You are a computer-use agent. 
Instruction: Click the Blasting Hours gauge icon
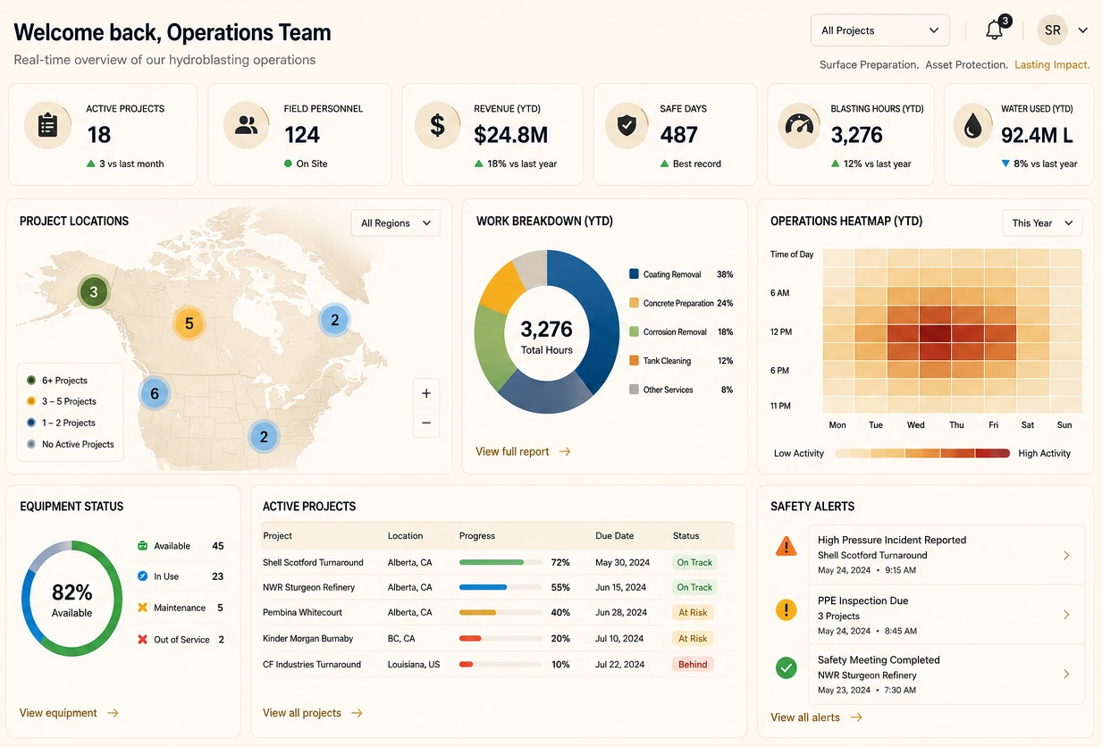point(799,125)
